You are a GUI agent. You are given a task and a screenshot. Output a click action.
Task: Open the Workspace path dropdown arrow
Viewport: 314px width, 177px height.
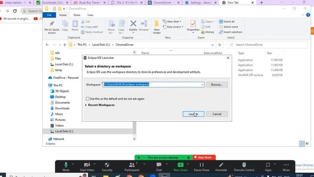202,85
